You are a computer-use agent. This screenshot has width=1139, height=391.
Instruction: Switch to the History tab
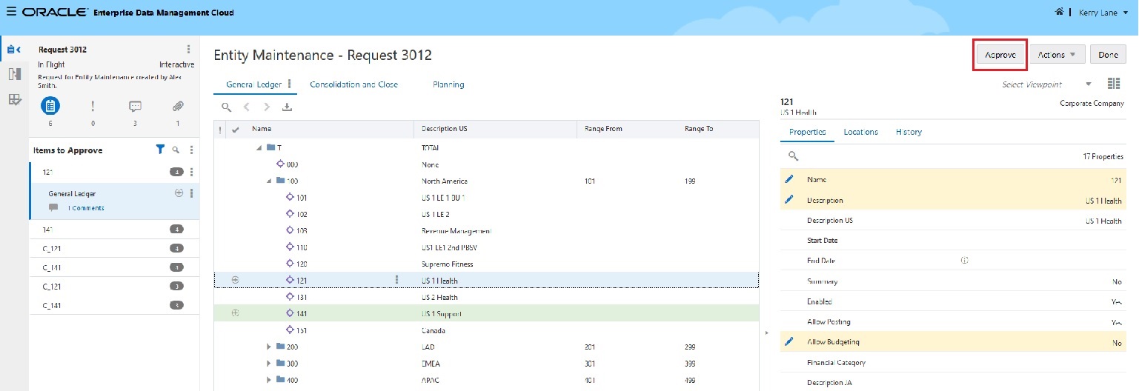(909, 132)
